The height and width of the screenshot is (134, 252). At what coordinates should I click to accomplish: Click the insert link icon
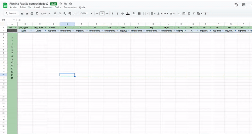tap(179, 14)
